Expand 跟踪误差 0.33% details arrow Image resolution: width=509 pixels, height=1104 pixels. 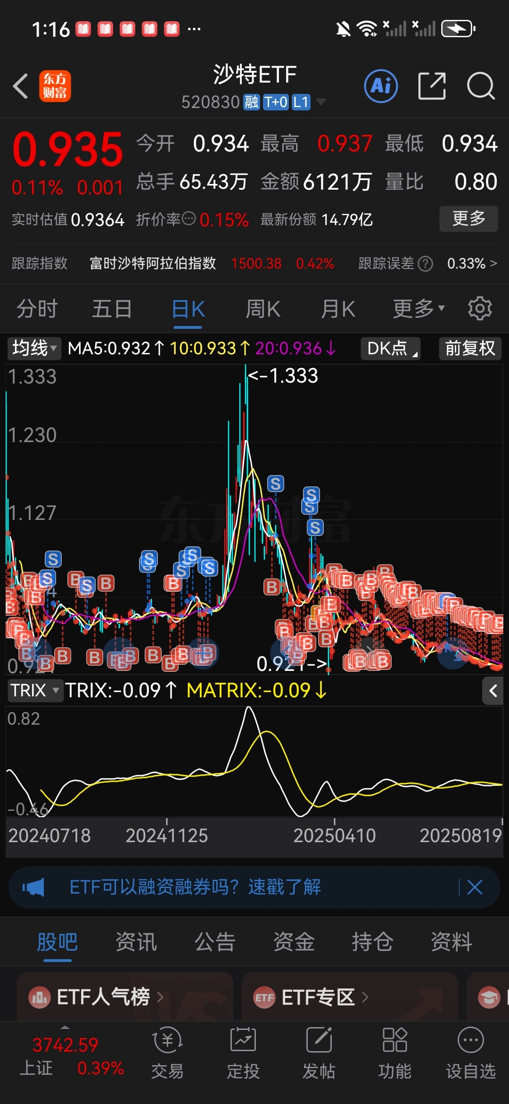pos(493,263)
